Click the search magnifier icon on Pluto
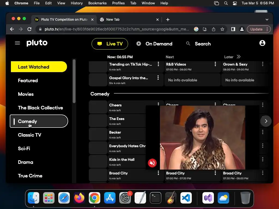 [x=188, y=43]
